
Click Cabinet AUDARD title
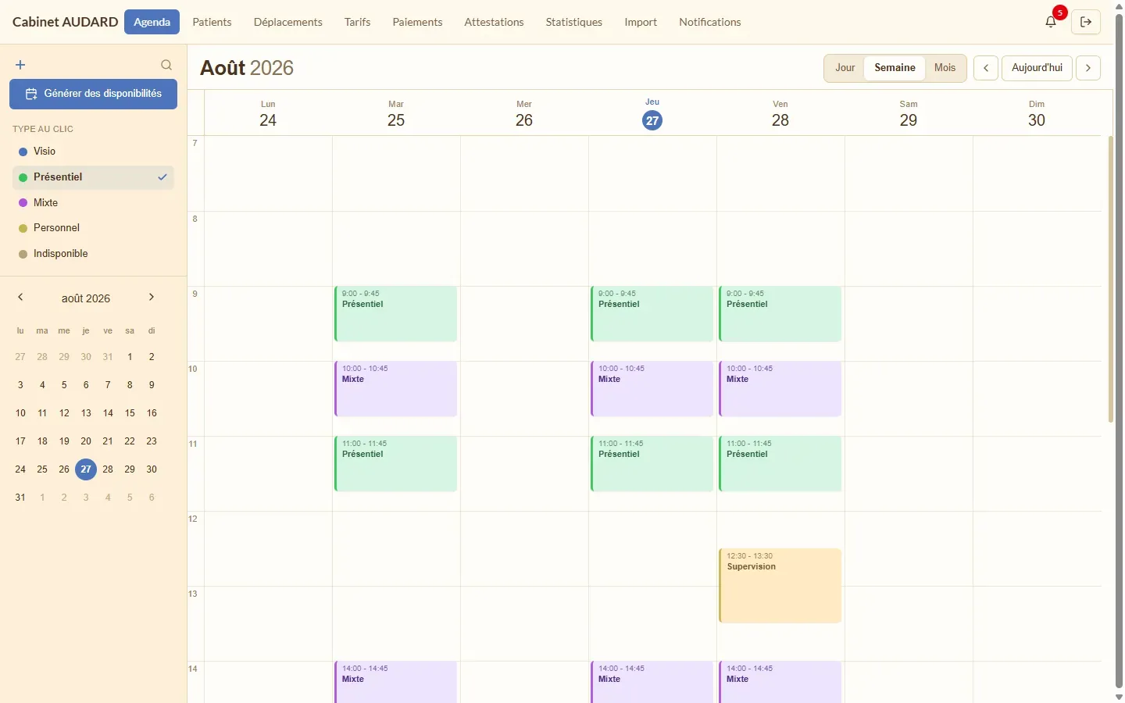[65, 22]
